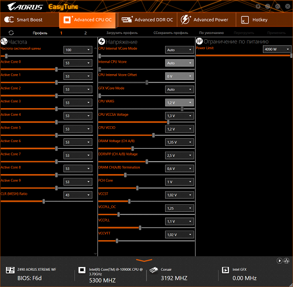
Task: Click the Advanced DDR OC memory icon
Action: [x=127, y=20]
